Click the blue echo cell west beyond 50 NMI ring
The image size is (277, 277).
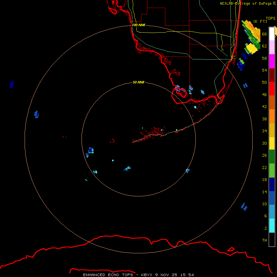tap(36, 114)
